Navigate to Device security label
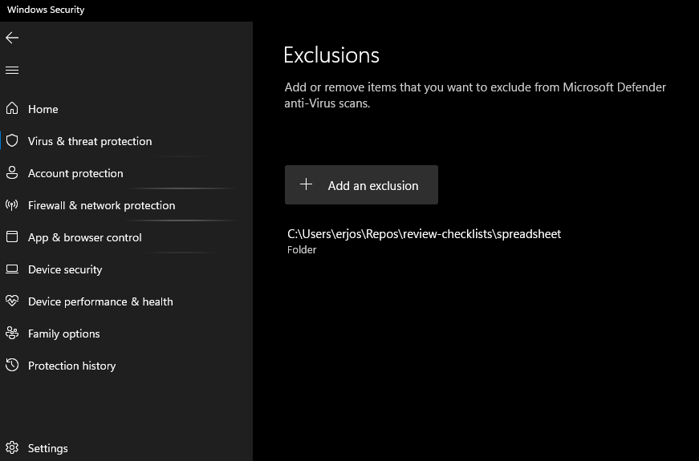 pyautogui.click(x=65, y=269)
